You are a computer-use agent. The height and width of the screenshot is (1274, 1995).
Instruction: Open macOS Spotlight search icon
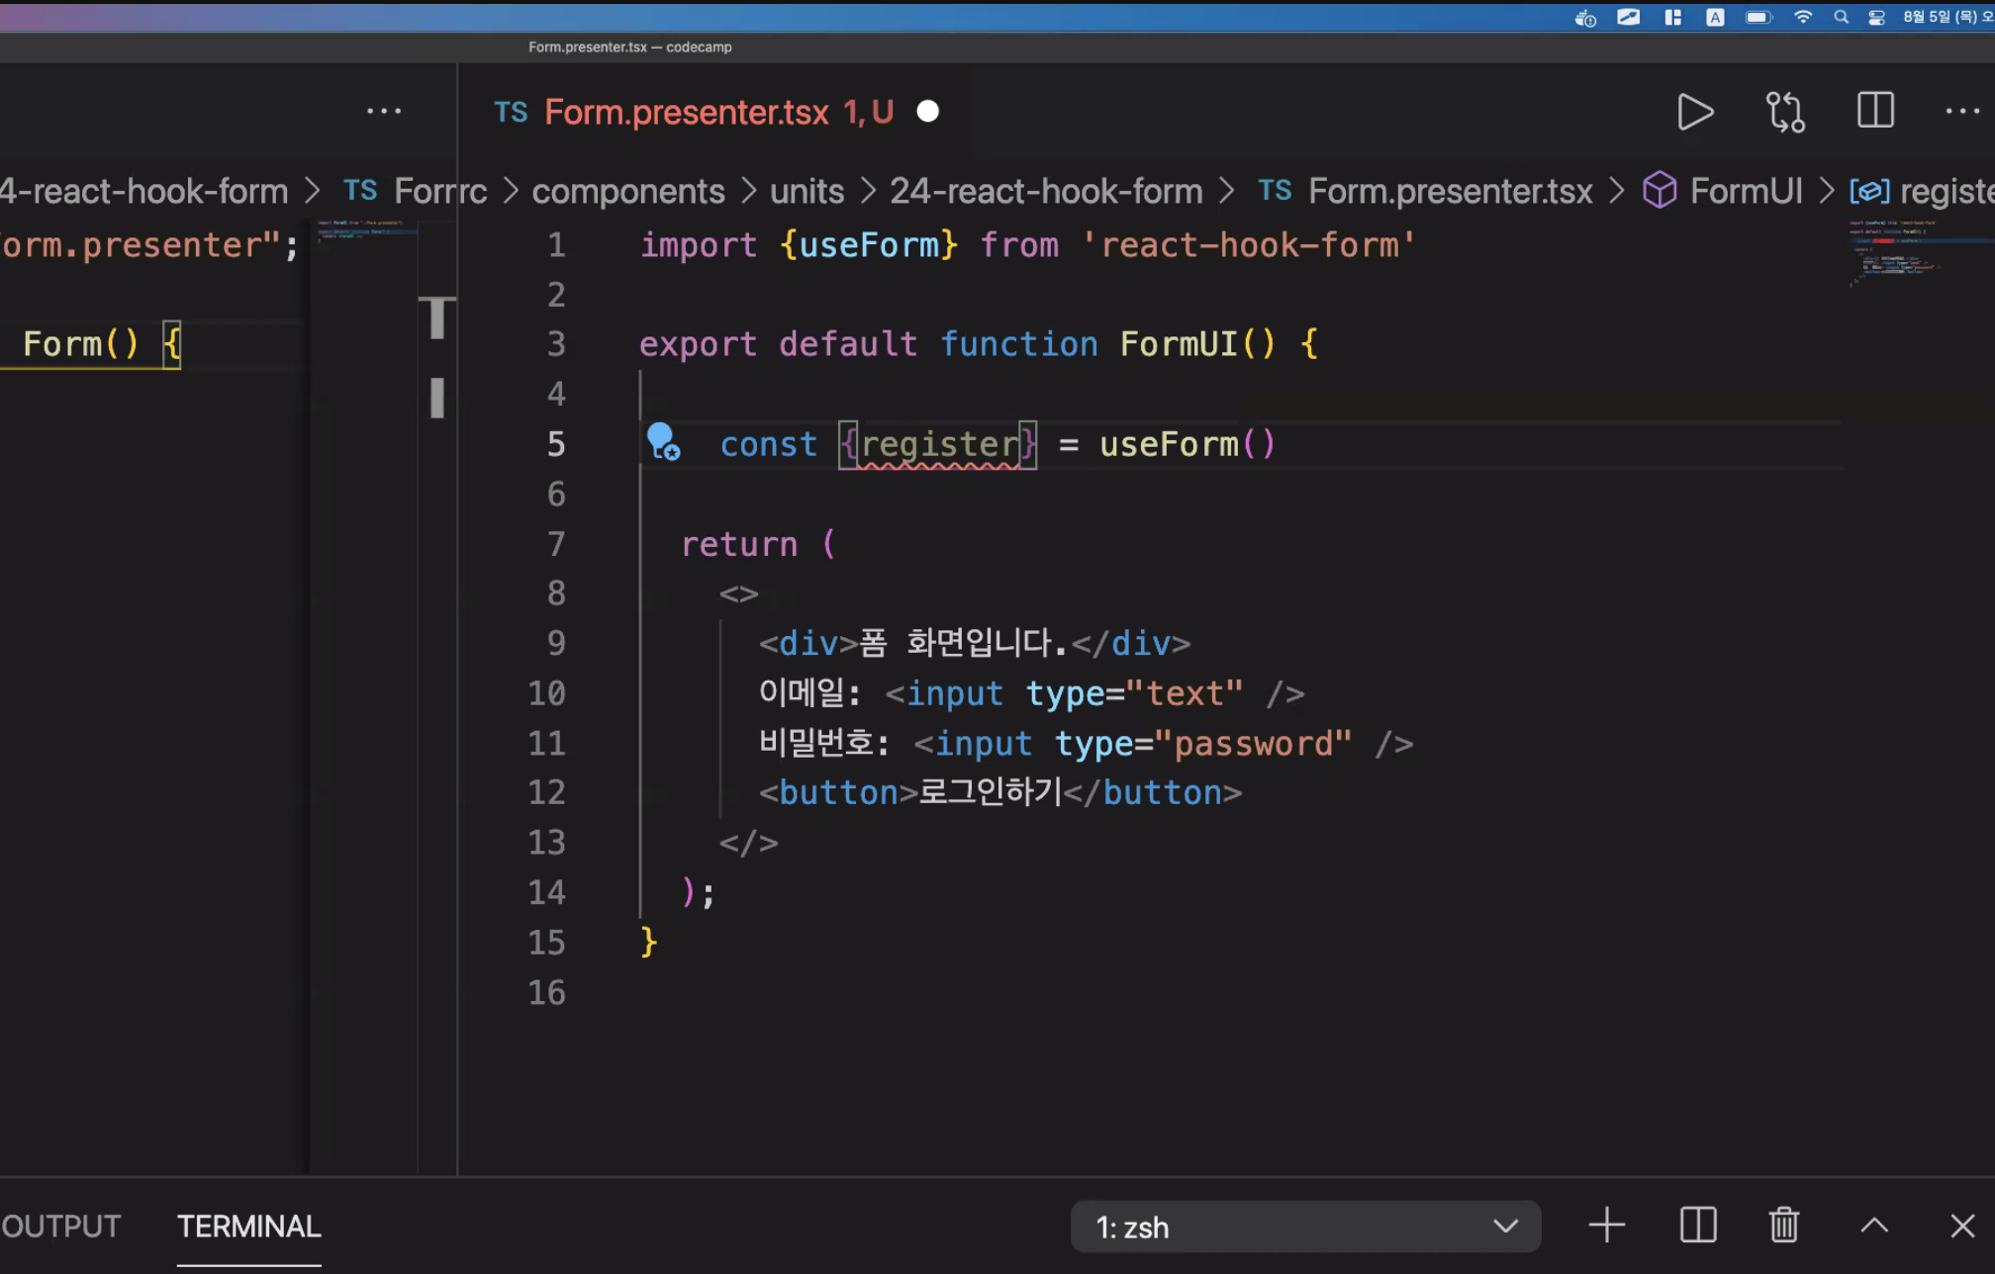(x=1841, y=17)
